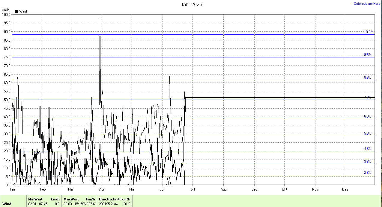Click the black Wind legend swatch
The width and height of the screenshot is (382, 207).
pos(16,11)
